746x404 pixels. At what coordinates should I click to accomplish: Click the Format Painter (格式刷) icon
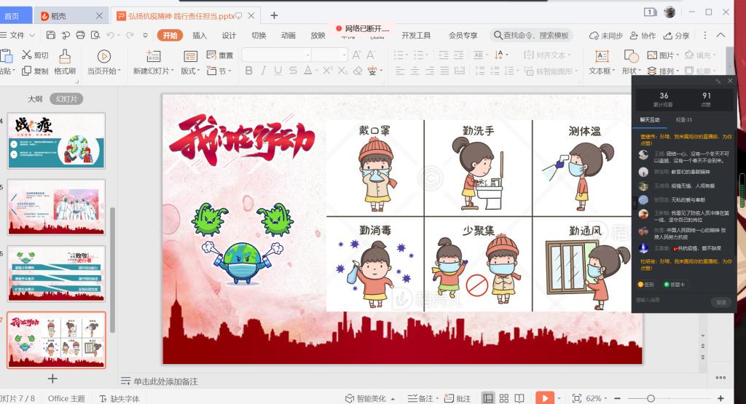pos(64,56)
